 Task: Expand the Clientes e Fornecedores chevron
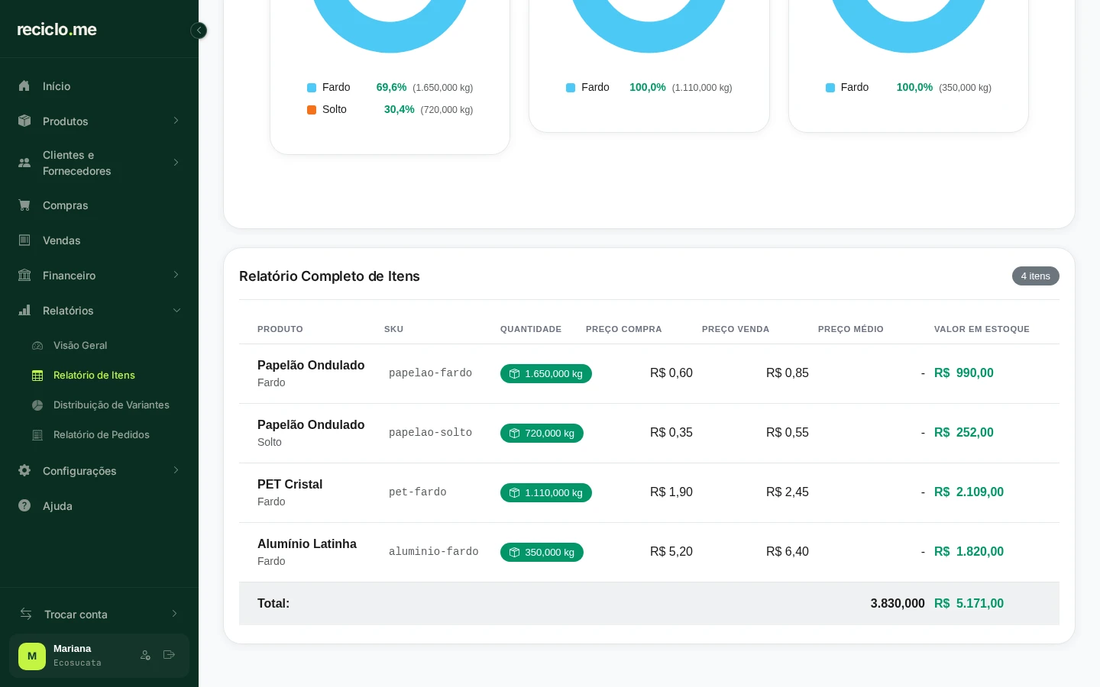point(176,163)
